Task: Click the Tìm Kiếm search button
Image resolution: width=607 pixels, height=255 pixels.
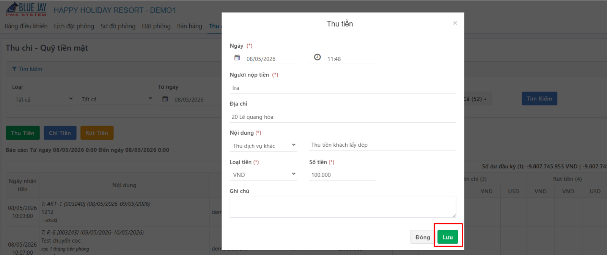Action: tap(539, 98)
